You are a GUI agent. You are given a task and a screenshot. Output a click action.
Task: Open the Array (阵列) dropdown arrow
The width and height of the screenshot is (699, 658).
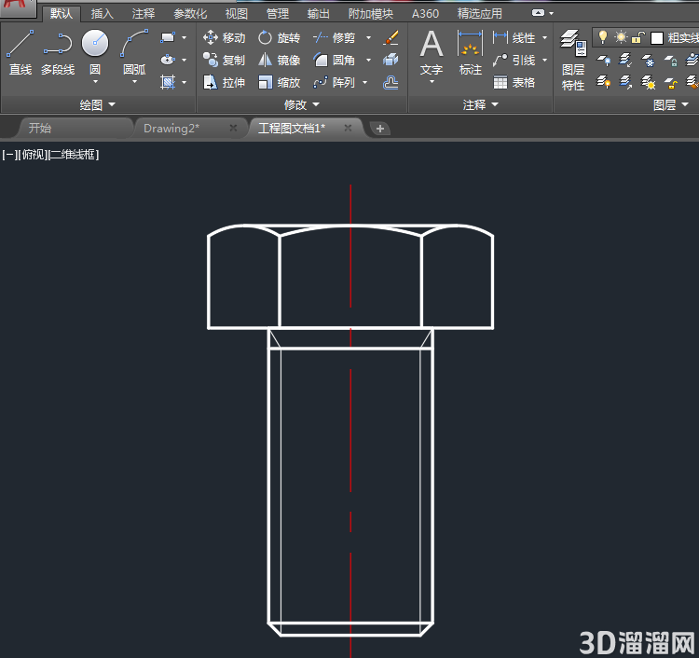pyautogui.click(x=365, y=82)
